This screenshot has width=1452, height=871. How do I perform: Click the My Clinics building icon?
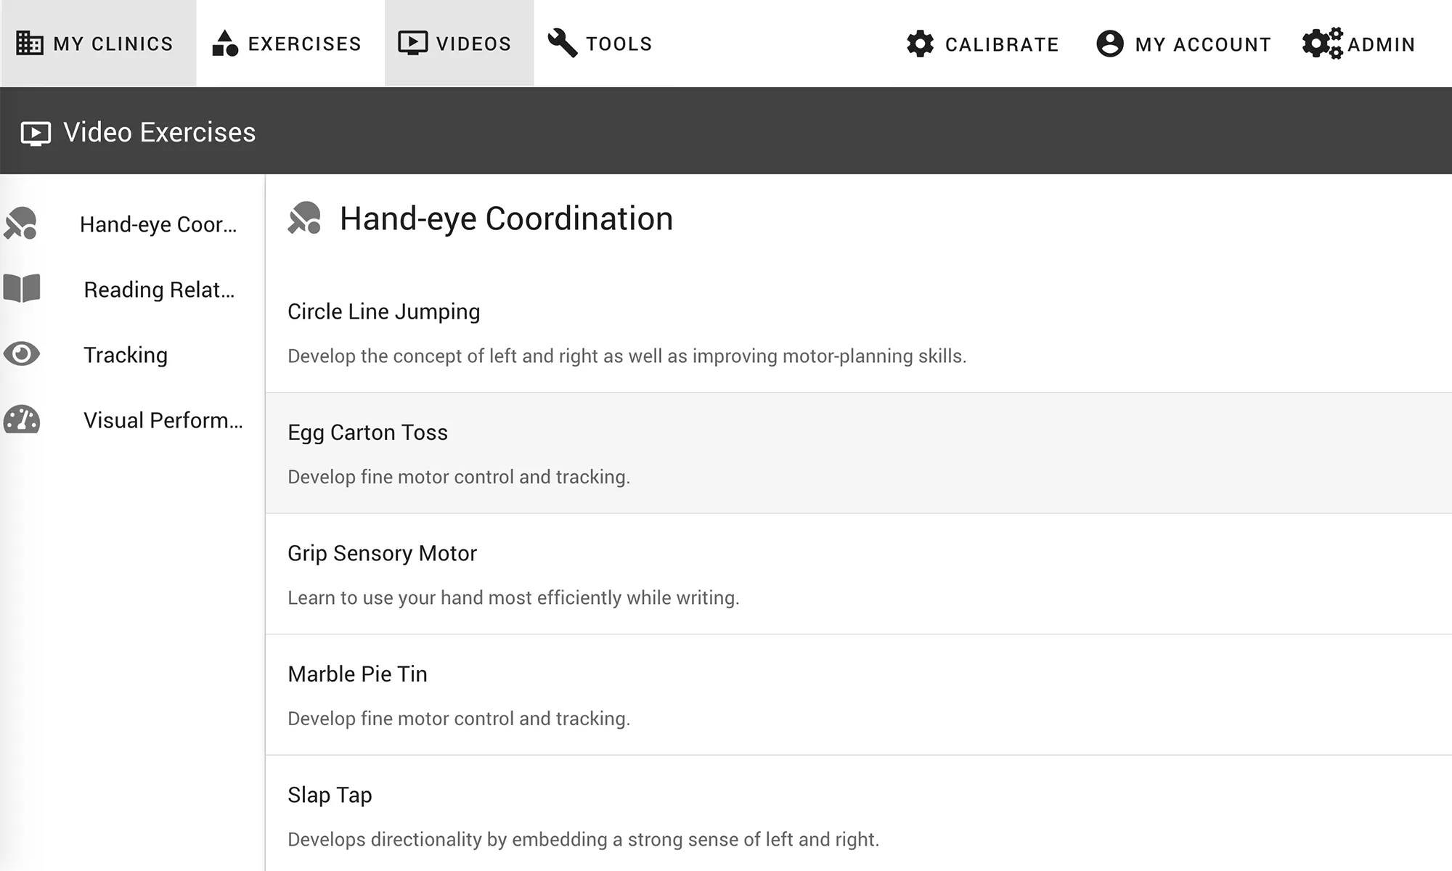click(30, 44)
